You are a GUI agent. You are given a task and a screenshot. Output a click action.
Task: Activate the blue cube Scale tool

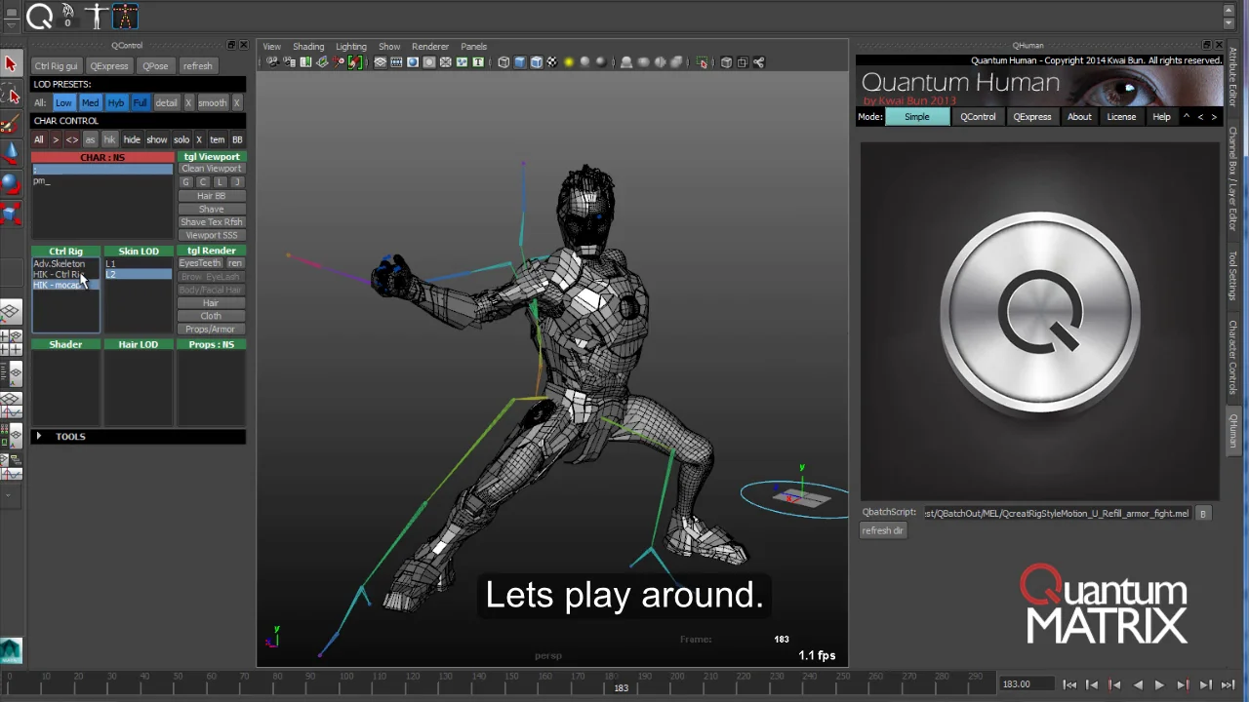coord(11,213)
